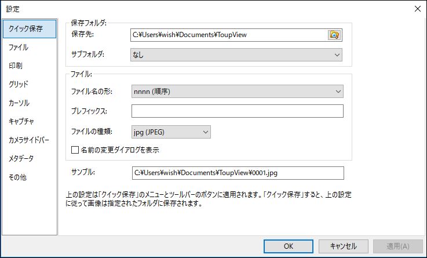
Task: Open the メタデータ settings page
Action: [21, 158]
